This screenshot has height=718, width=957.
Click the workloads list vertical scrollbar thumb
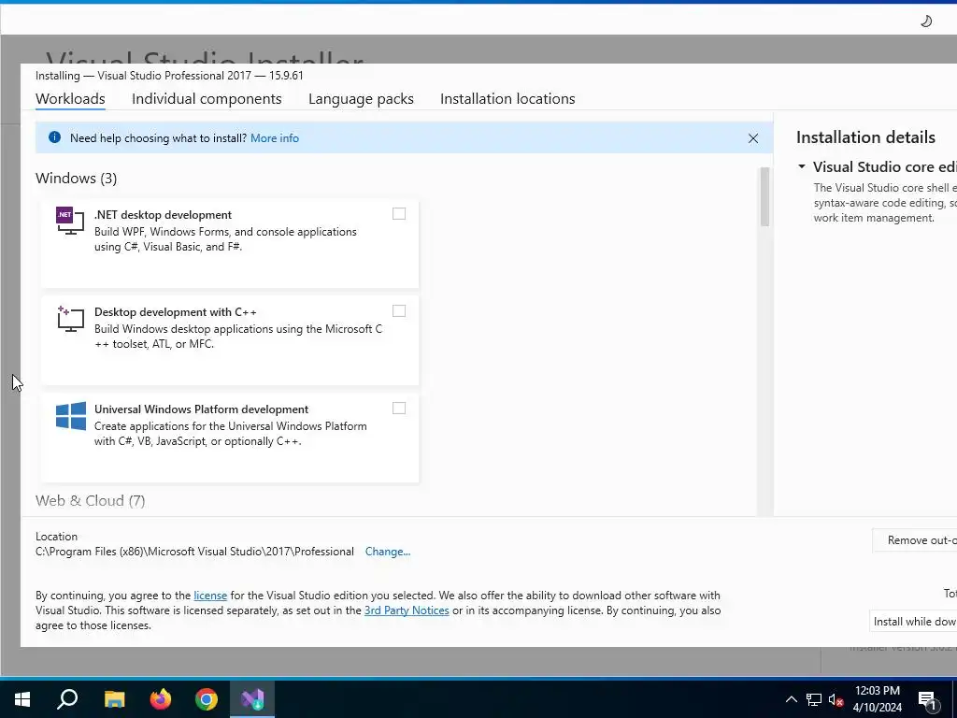(764, 196)
